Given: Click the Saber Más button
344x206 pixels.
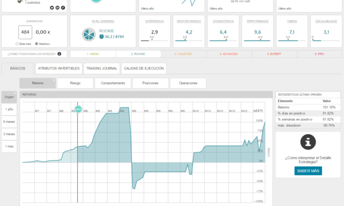Looking at the screenshot, I should (308, 171).
